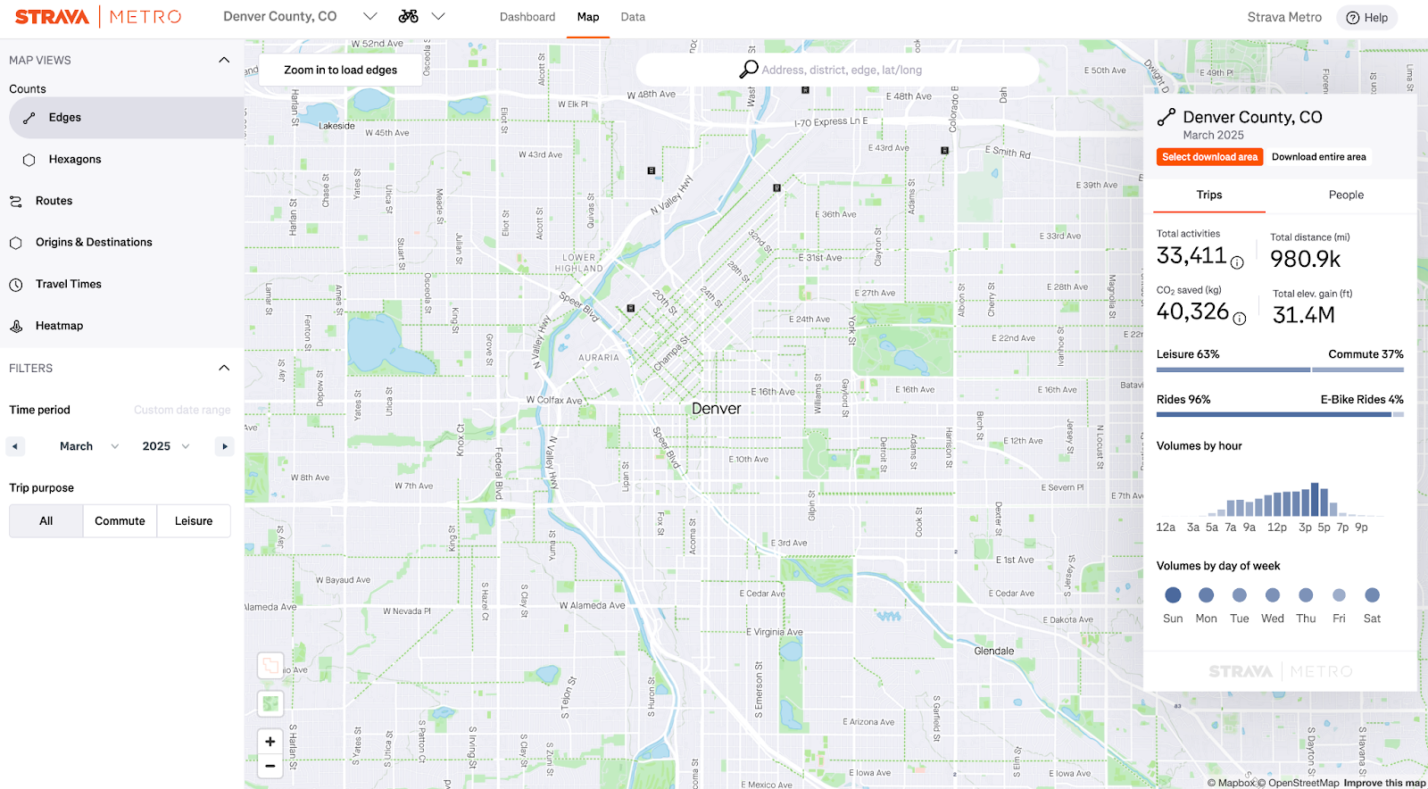The image size is (1428, 789).
Task: Switch to the Dashboard tab
Action: click(x=527, y=17)
